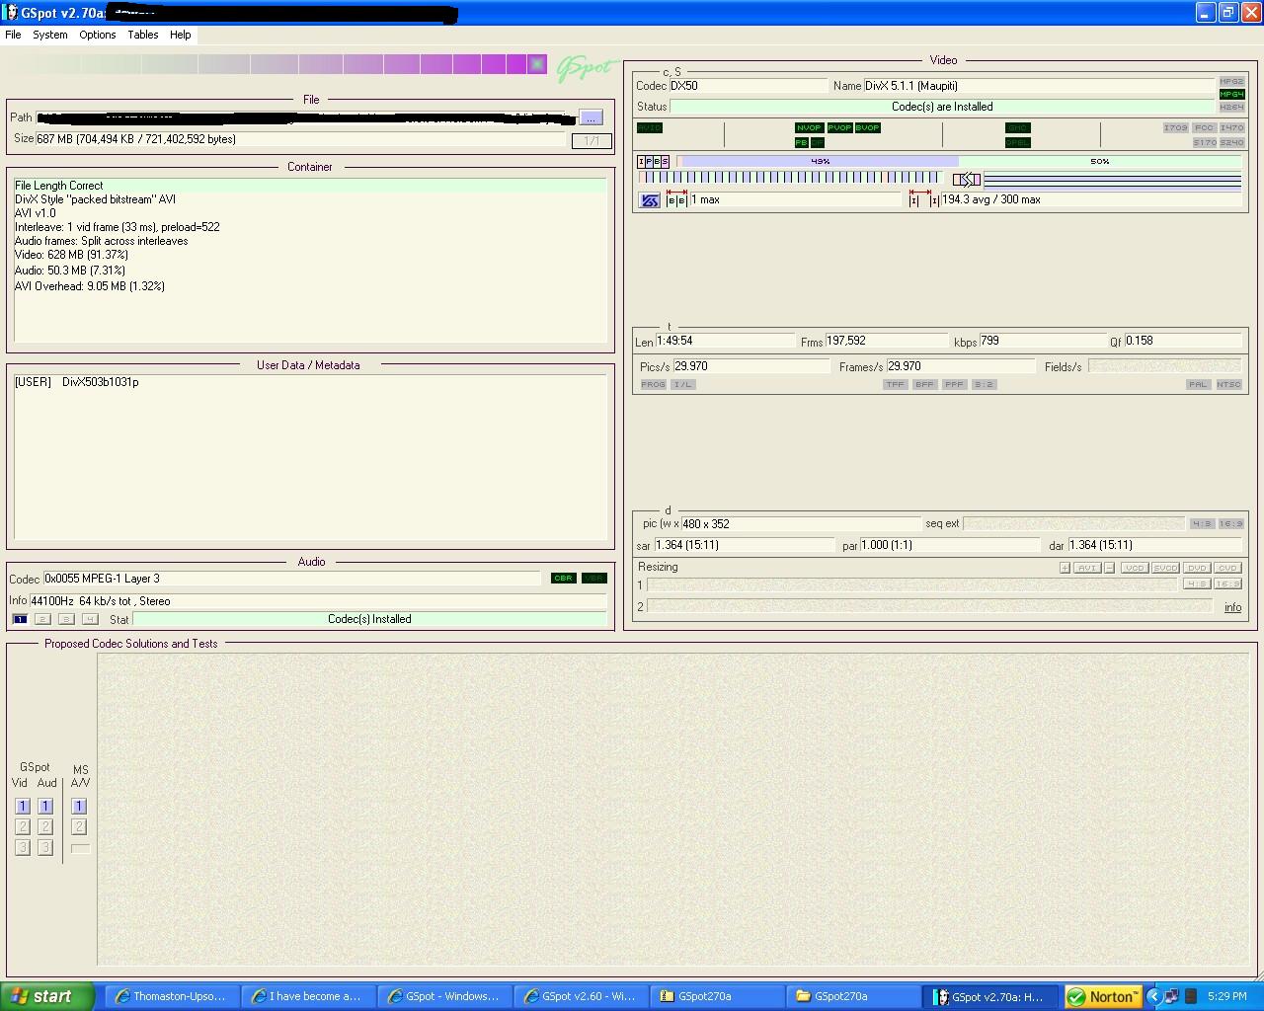Click the pic size 480 x 352 field
This screenshot has height=1011, width=1264.
801,524
